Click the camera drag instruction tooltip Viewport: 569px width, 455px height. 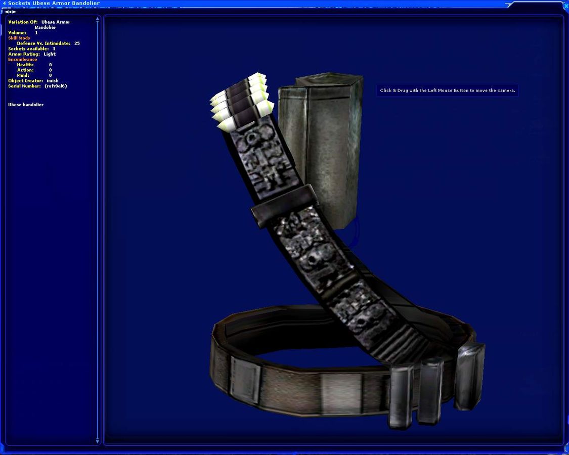(447, 90)
